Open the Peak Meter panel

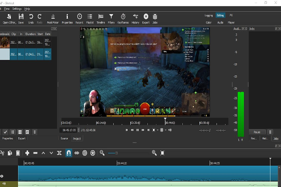[x=53, y=19]
